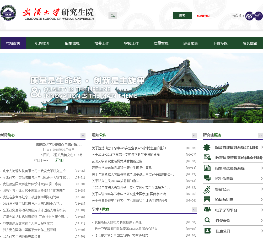Open the 下载专区 menu item
The width and height of the screenshot is (263, 239).
[221, 43]
